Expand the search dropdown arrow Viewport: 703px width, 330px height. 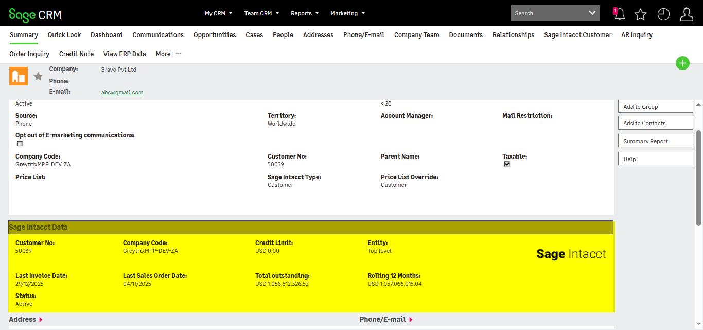[592, 13]
